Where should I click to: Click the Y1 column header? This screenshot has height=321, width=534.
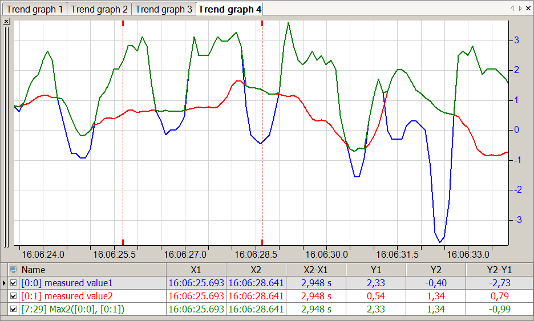376,270
